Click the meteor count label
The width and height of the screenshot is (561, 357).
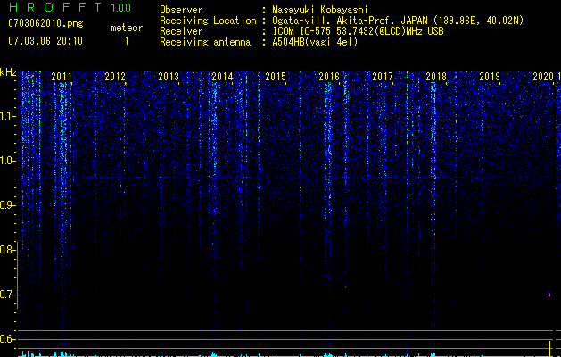pos(127,28)
